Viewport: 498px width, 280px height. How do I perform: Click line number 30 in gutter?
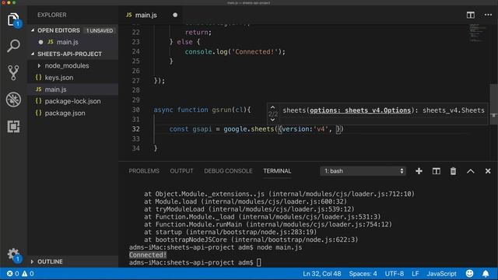(x=135, y=110)
